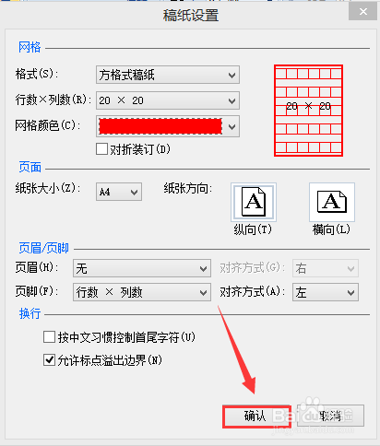This screenshot has height=446, width=380.
Task: Click the 取消 button
Action: [x=331, y=416]
